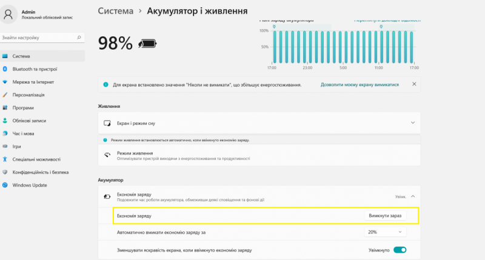The width and height of the screenshot is (485, 260).
Task: Click the Система breadcrumb link
Action: pyautogui.click(x=116, y=11)
